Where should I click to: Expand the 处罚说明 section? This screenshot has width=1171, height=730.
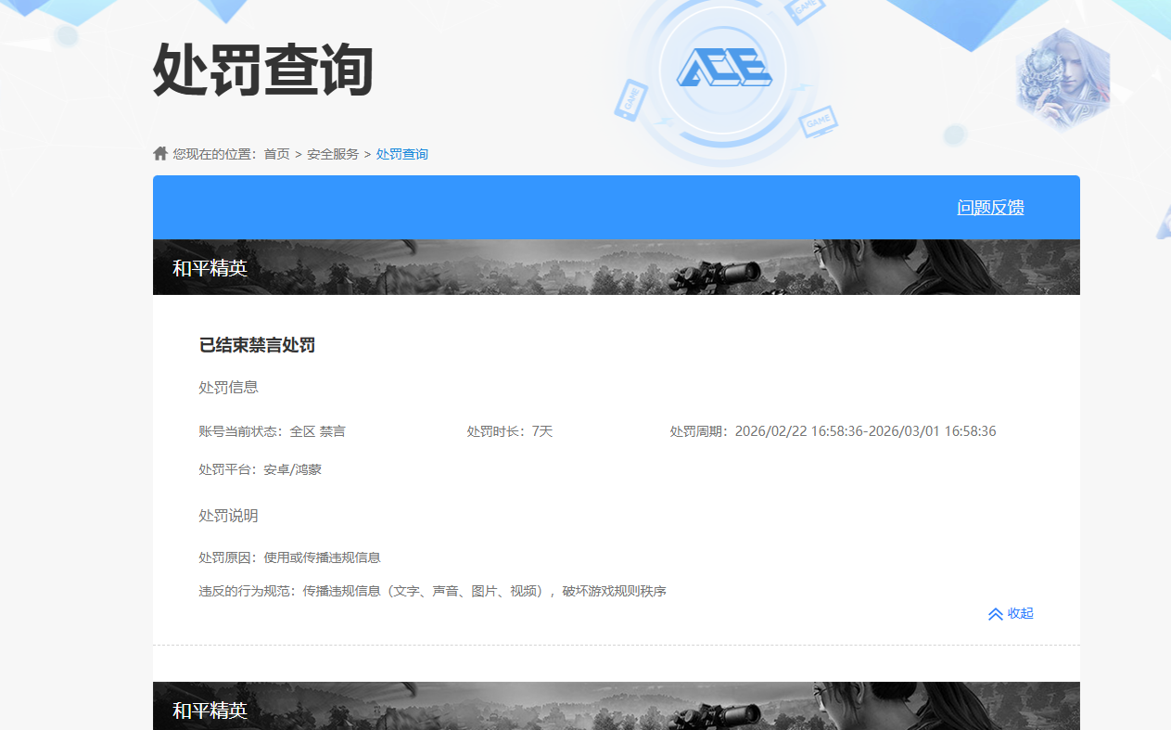228,515
